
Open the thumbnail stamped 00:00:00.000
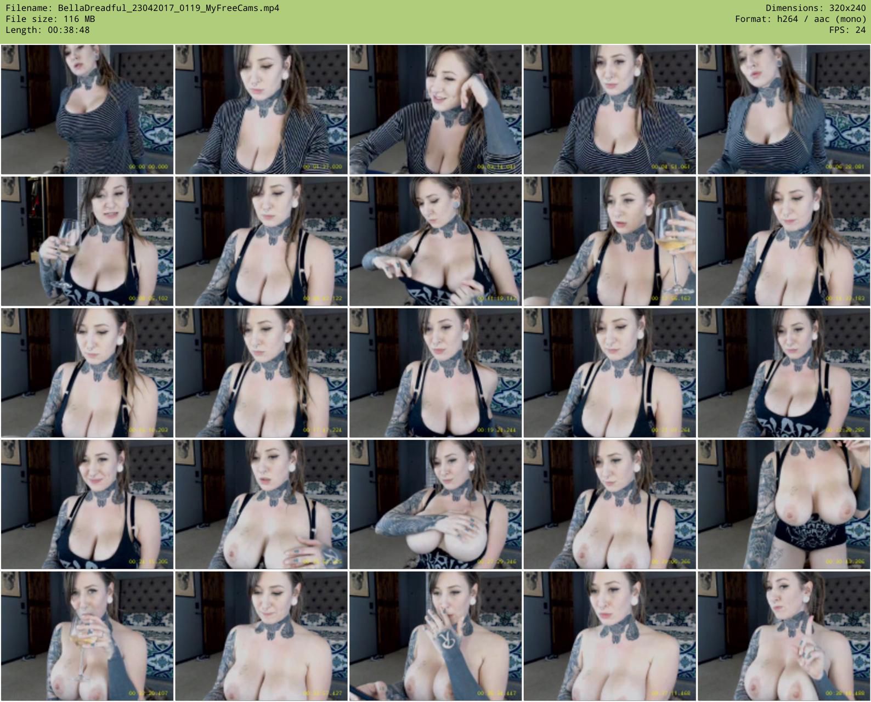coord(87,110)
